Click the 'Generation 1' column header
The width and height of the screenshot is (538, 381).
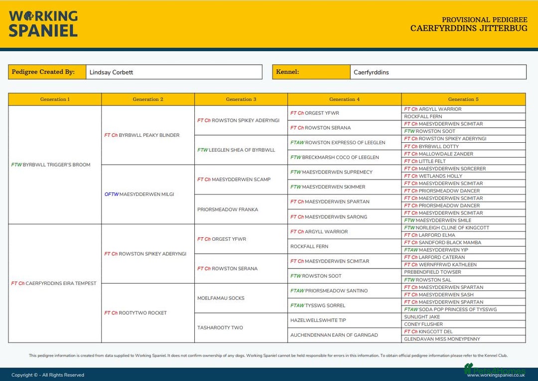55,99
